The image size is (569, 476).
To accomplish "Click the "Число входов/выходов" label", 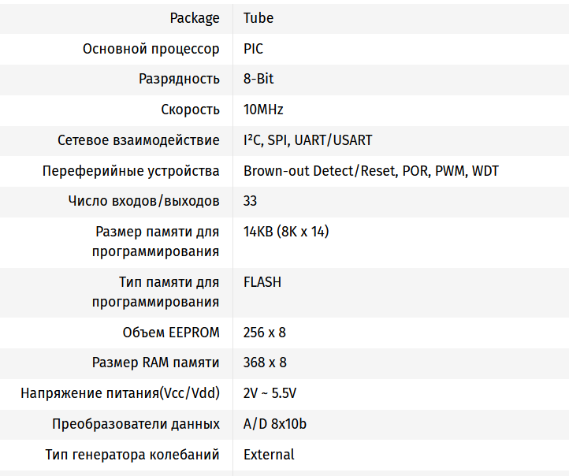I will coord(144,201).
